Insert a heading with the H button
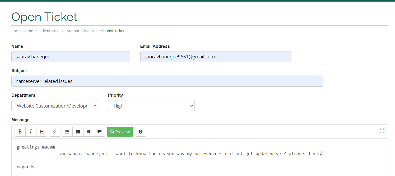The image size is (395, 176). point(42,132)
